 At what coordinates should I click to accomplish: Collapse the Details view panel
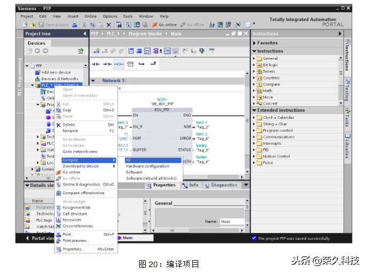tap(27, 185)
